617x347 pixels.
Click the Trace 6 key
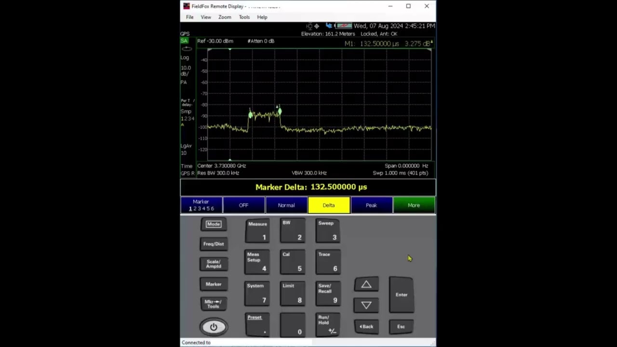click(328, 262)
